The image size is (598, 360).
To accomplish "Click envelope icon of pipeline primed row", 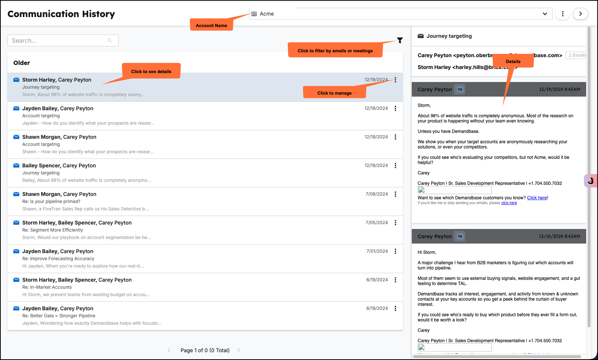I will tap(16, 194).
